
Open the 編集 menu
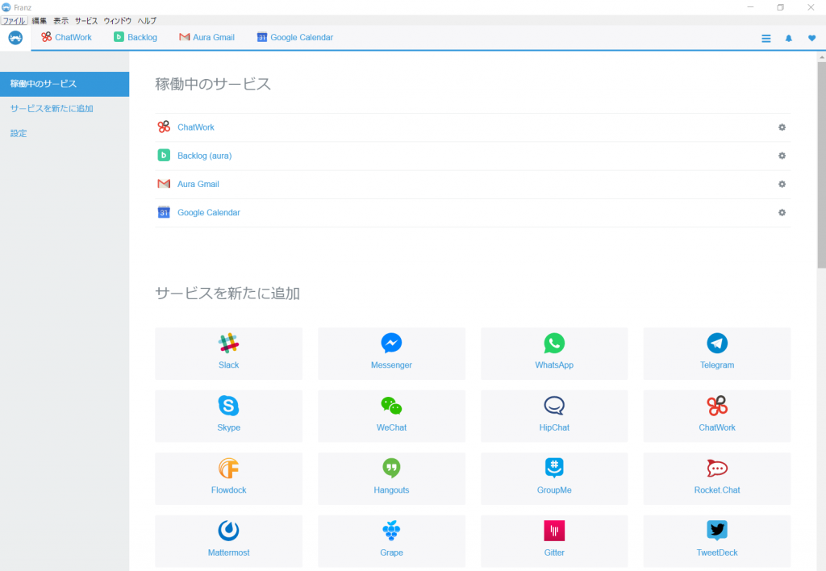pyautogui.click(x=39, y=20)
